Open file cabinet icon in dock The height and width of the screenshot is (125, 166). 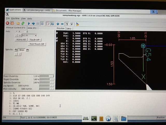pos(101,118)
